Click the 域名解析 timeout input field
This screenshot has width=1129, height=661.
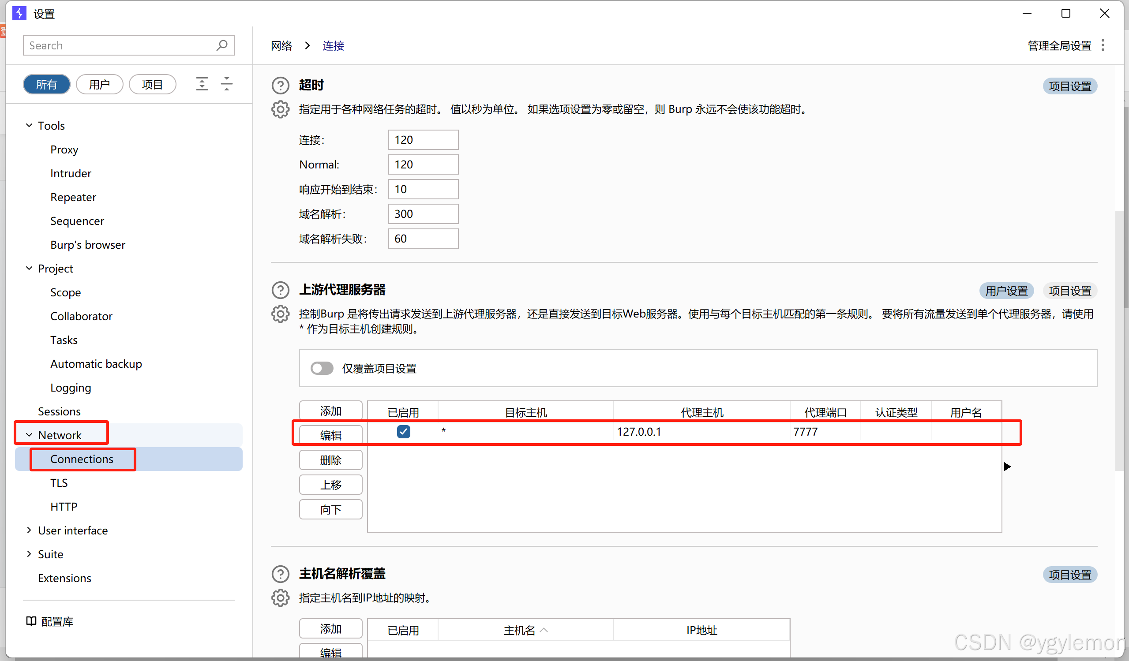pos(423,214)
